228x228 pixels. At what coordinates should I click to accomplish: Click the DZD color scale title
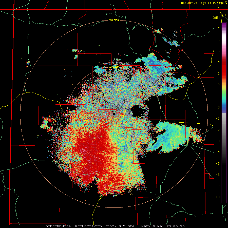coord(223,15)
